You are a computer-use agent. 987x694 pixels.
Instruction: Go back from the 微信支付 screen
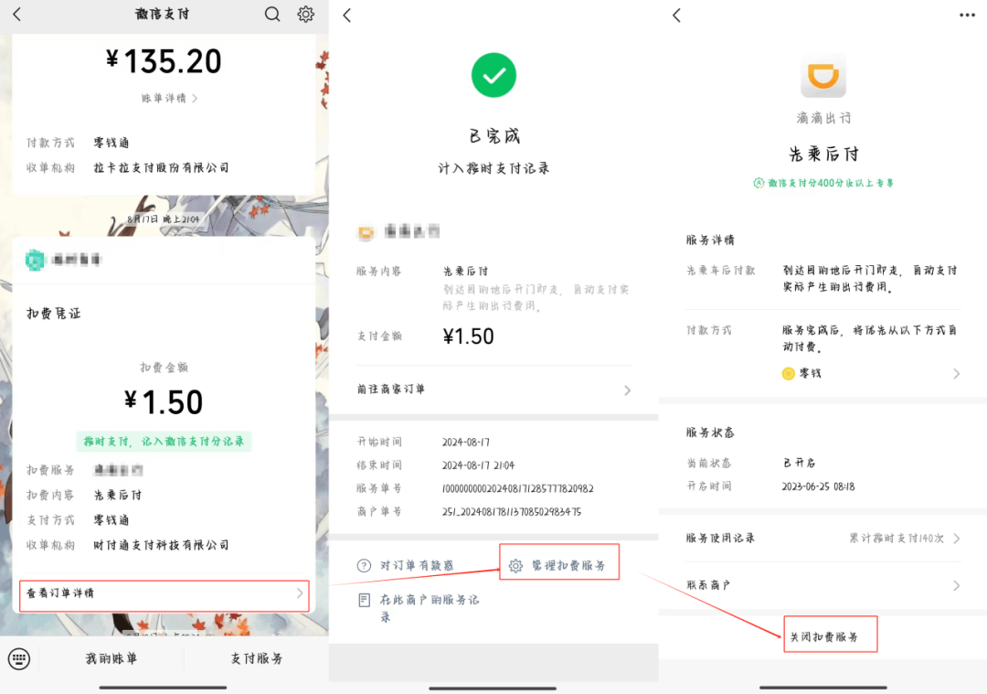[17, 15]
